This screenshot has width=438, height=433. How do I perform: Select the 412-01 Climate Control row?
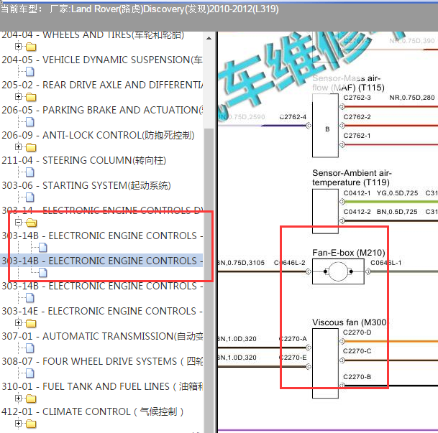click(93, 411)
